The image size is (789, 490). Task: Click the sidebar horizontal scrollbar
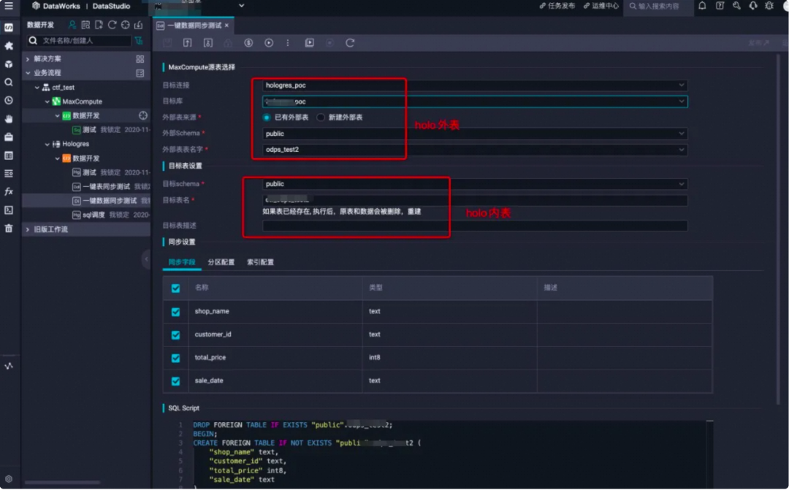62,483
